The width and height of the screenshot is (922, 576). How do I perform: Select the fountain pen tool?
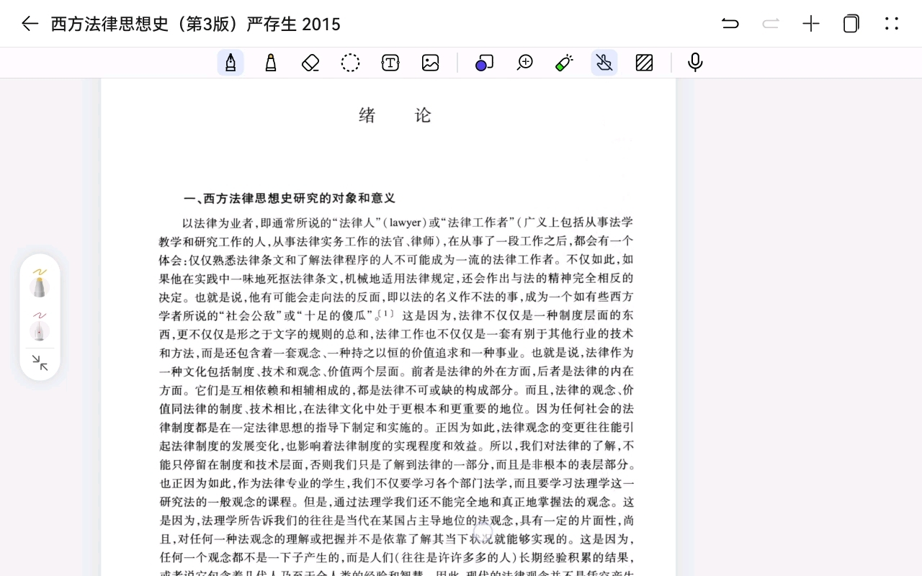[x=230, y=63]
